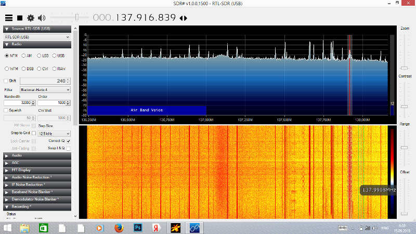The height and width of the screenshot is (234, 416).
Task: Click the Bandwidth value input field
Action: (17, 103)
